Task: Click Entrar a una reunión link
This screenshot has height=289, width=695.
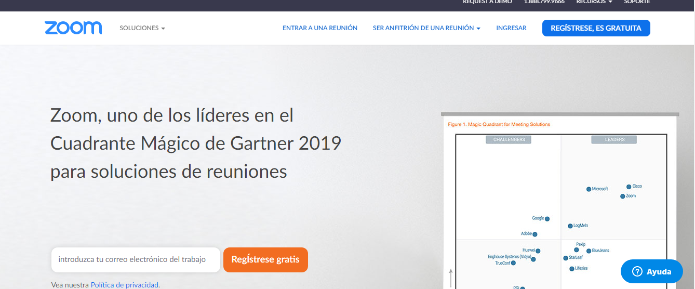Action: 320,28
